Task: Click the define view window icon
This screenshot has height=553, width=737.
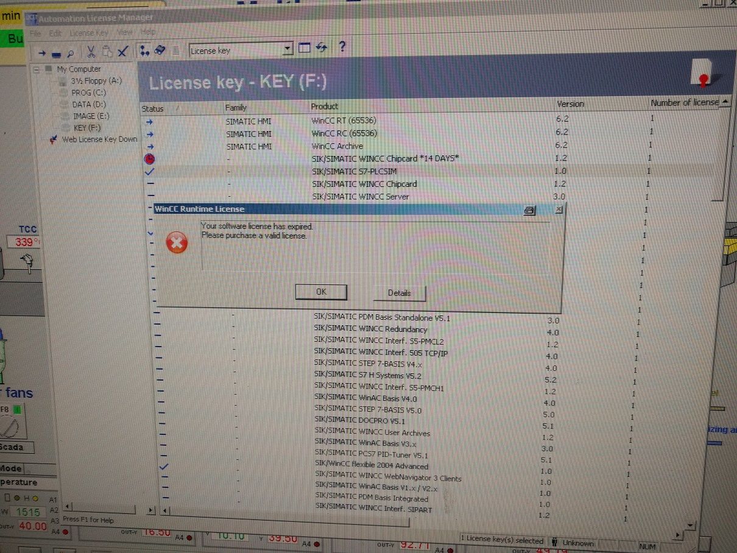Action: click(305, 48)
